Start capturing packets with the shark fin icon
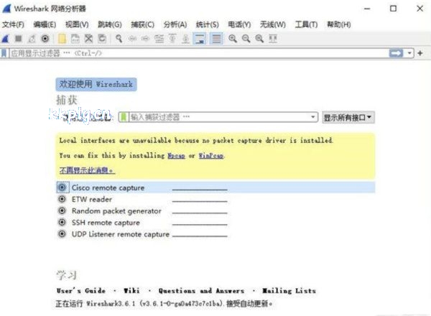This screenshot has height=316, width=431. coord(6,39)
